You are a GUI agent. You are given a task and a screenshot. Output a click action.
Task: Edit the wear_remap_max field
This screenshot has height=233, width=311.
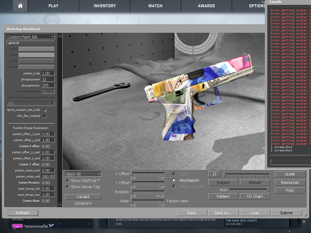click(48, 195)
